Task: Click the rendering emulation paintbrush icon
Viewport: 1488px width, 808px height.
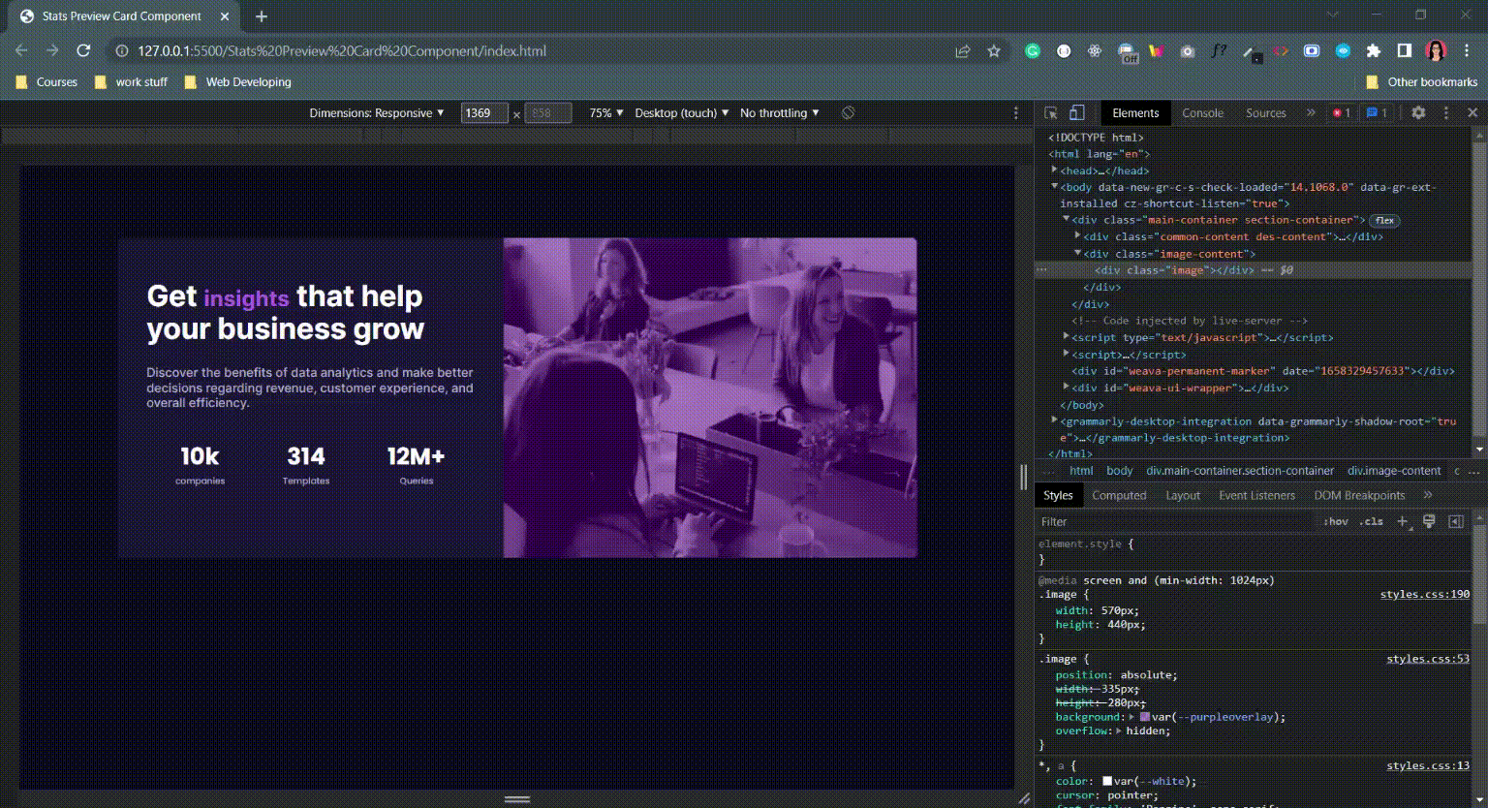Action: pyautogui.click(x=1428, y=521)
